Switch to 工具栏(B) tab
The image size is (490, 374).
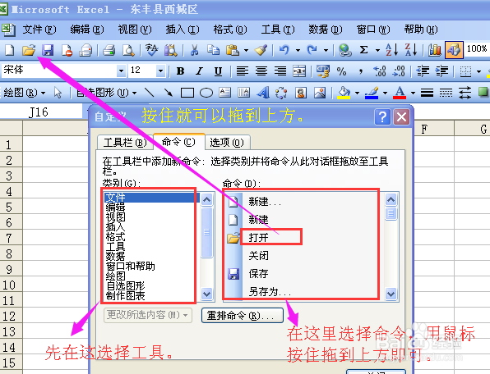point(125,143)
